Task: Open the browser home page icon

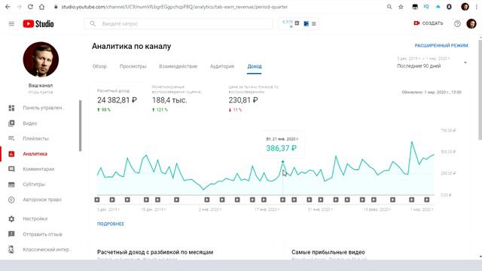Action: click(41, 7)
